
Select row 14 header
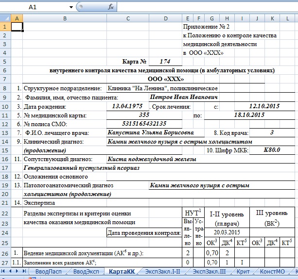coord(5,142)
